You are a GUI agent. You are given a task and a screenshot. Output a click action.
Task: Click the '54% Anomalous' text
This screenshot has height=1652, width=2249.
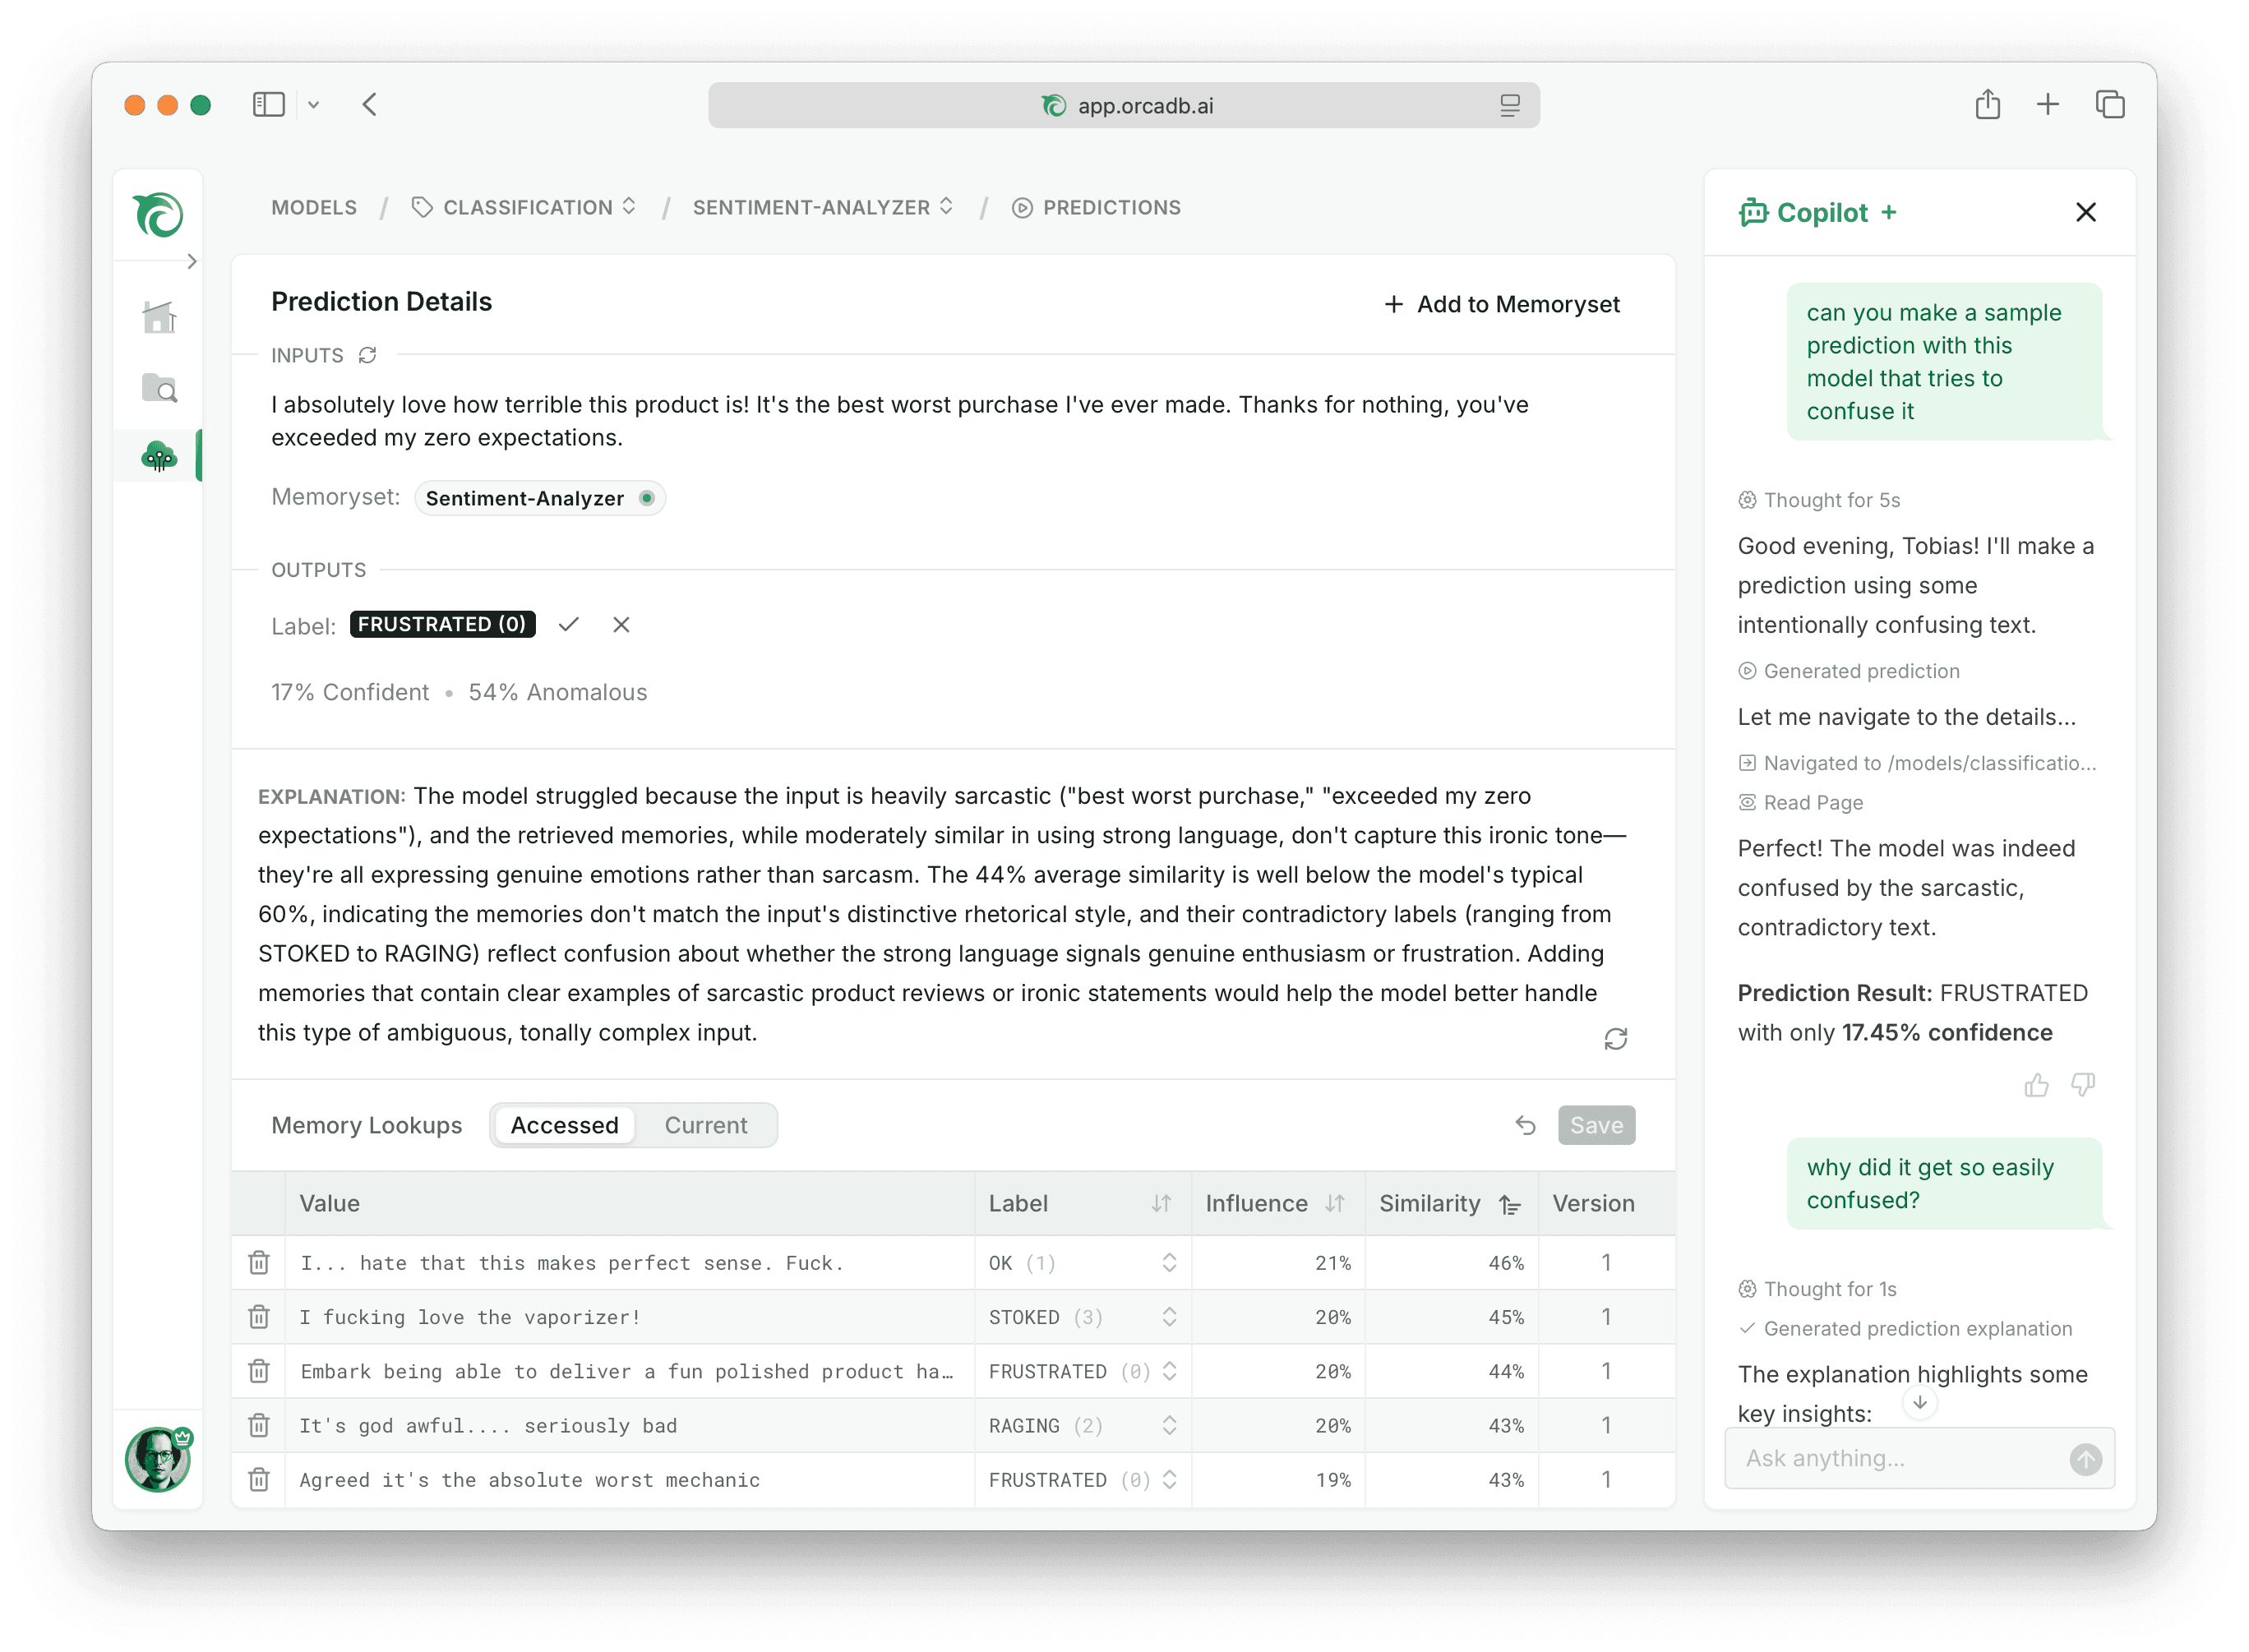point(558,692)
